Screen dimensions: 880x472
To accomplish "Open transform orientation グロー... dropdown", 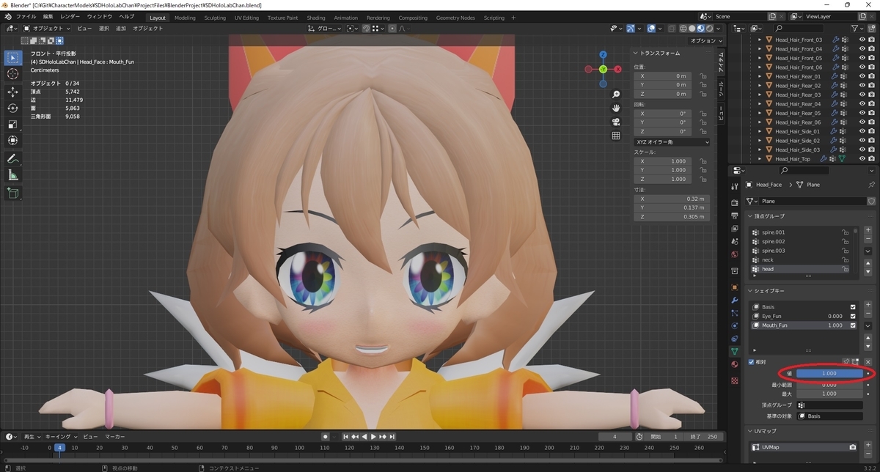I will (325, 29).
